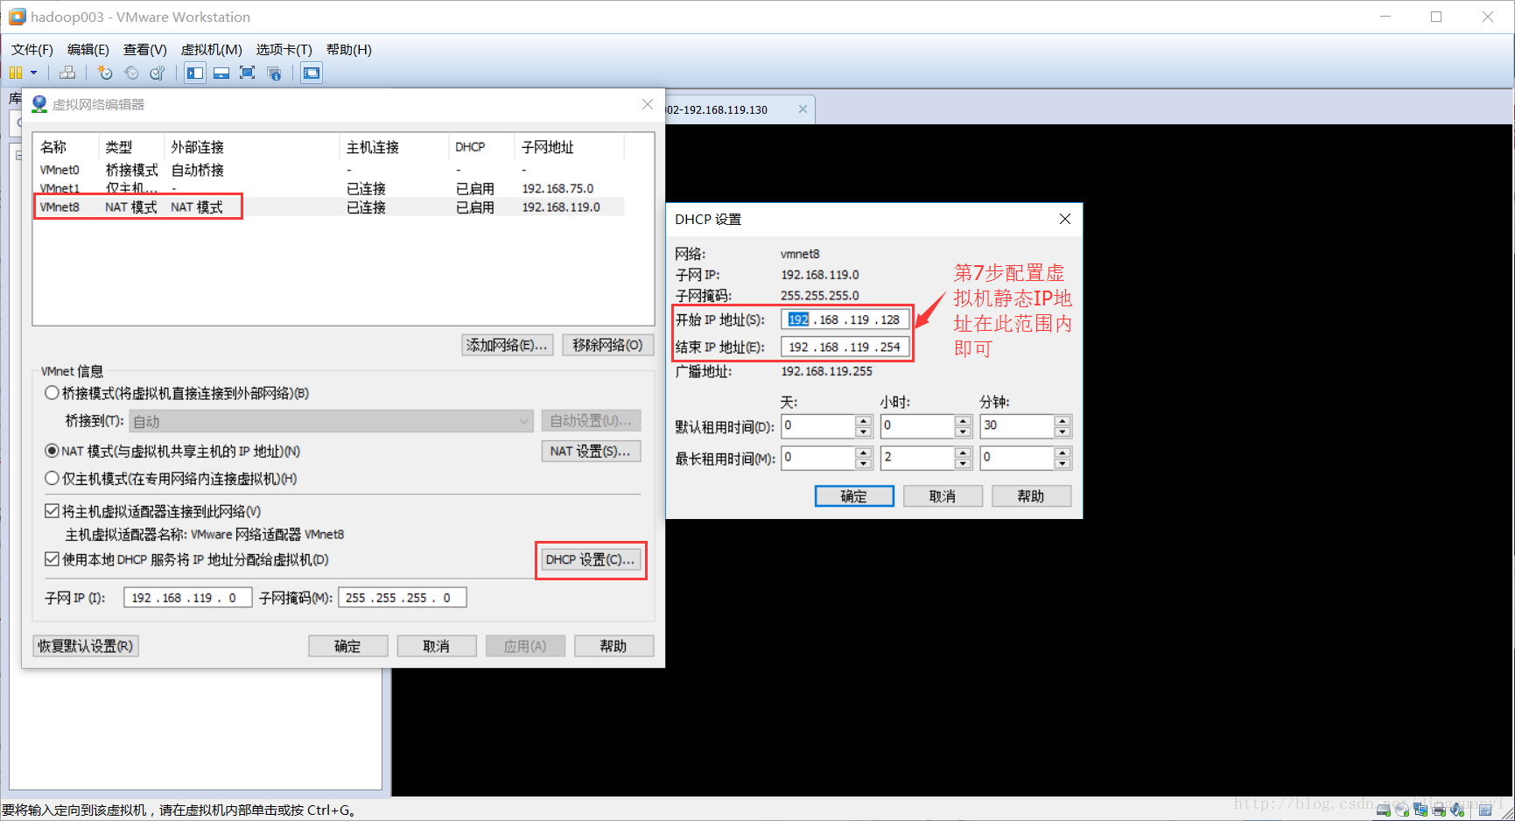Screen dimensions: 1515x821
Task: Click the 结束 IP 地址 input field
Action: click(x=845, y=347)
